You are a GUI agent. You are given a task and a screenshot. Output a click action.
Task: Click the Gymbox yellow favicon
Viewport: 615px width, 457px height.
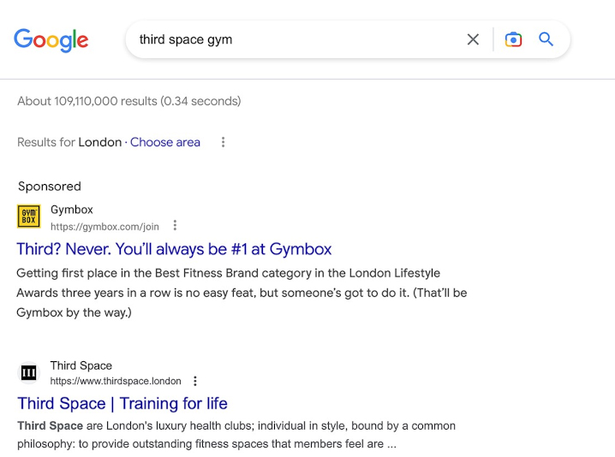tap(29, 217)
